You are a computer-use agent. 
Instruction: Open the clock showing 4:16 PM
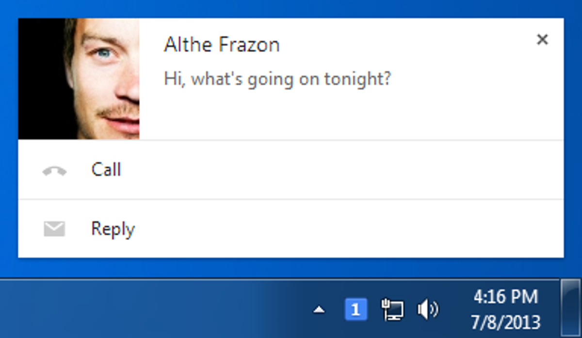pyautogui.click(x=505, y=297)
